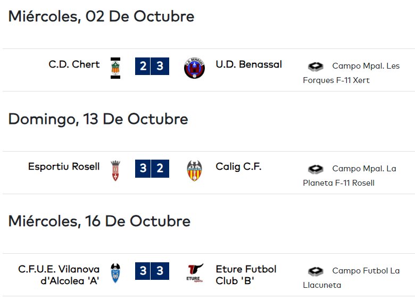
Task: Open the Esportiu Rosell team link
Action: 64,167
